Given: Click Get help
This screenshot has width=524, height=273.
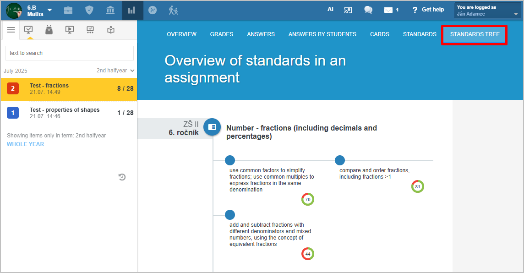Looking at the screenshot, I should 428,10.
